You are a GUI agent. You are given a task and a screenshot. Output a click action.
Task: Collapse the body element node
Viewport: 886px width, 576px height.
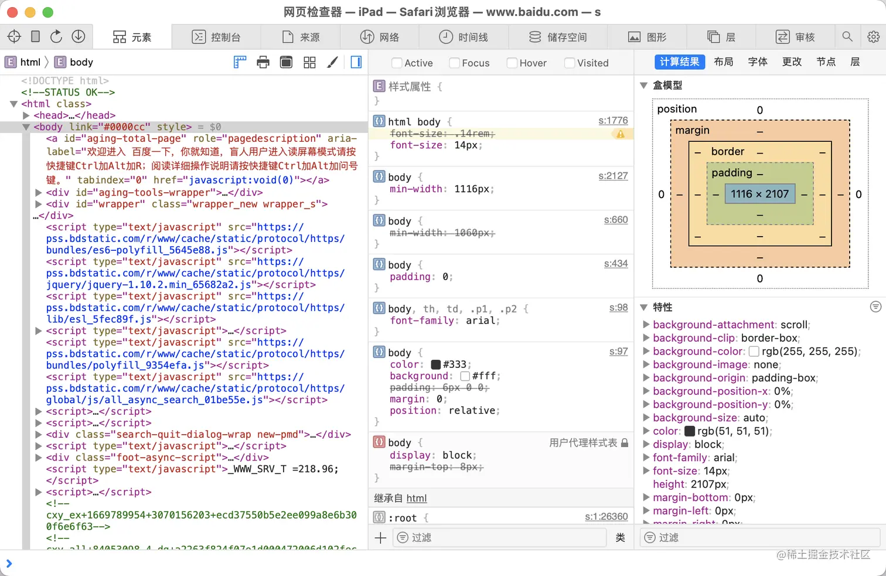point(26,127)
